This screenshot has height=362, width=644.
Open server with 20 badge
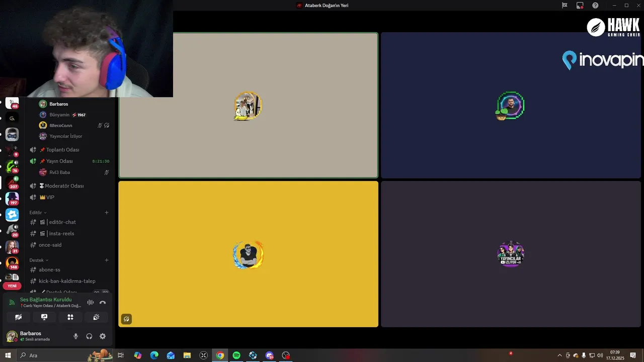[12, 231]
